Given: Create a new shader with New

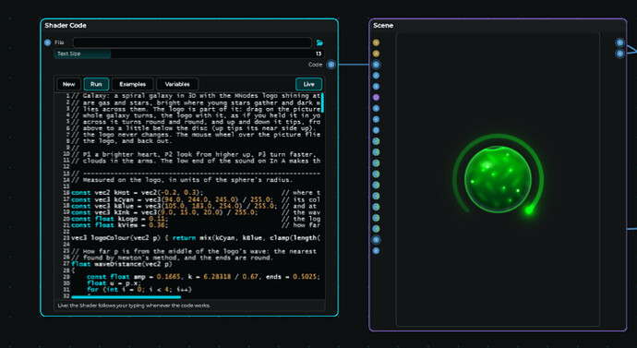Looking at the screenshot, I should click(68, 84).
